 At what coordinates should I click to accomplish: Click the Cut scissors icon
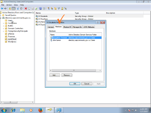coord(18,9)
